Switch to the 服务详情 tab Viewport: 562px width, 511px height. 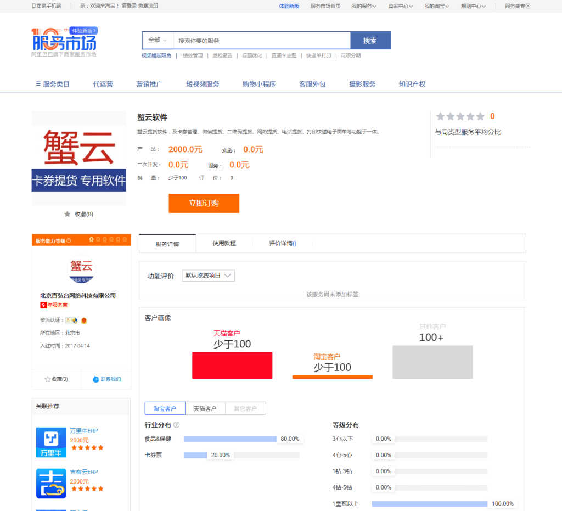coord(167,244)
